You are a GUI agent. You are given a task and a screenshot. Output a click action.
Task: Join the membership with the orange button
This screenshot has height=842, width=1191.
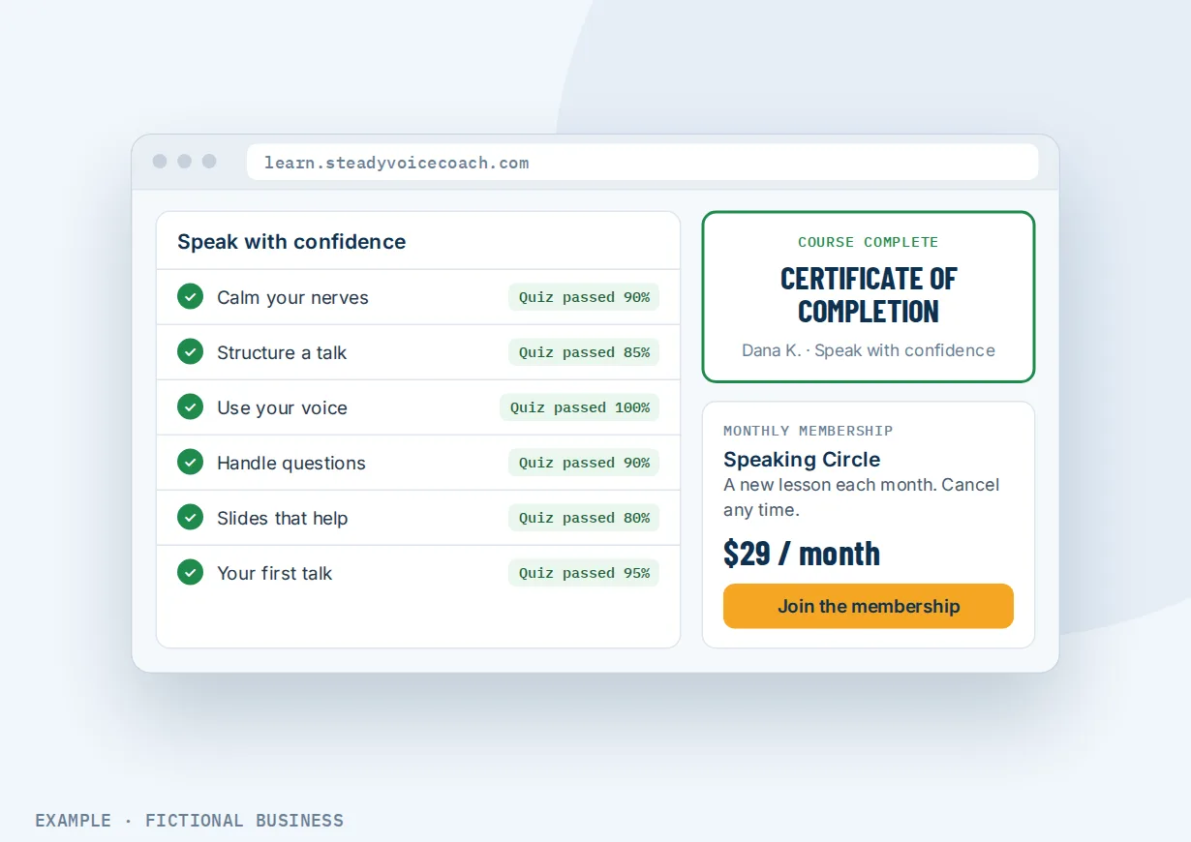[869, 606]
